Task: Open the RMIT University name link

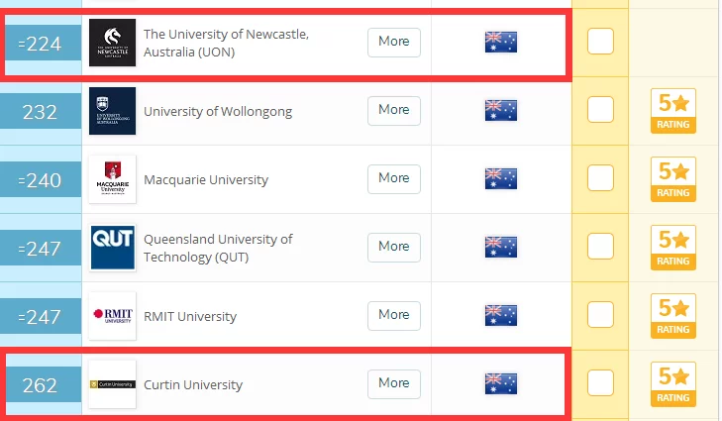Action: click(x=190, y=317)
